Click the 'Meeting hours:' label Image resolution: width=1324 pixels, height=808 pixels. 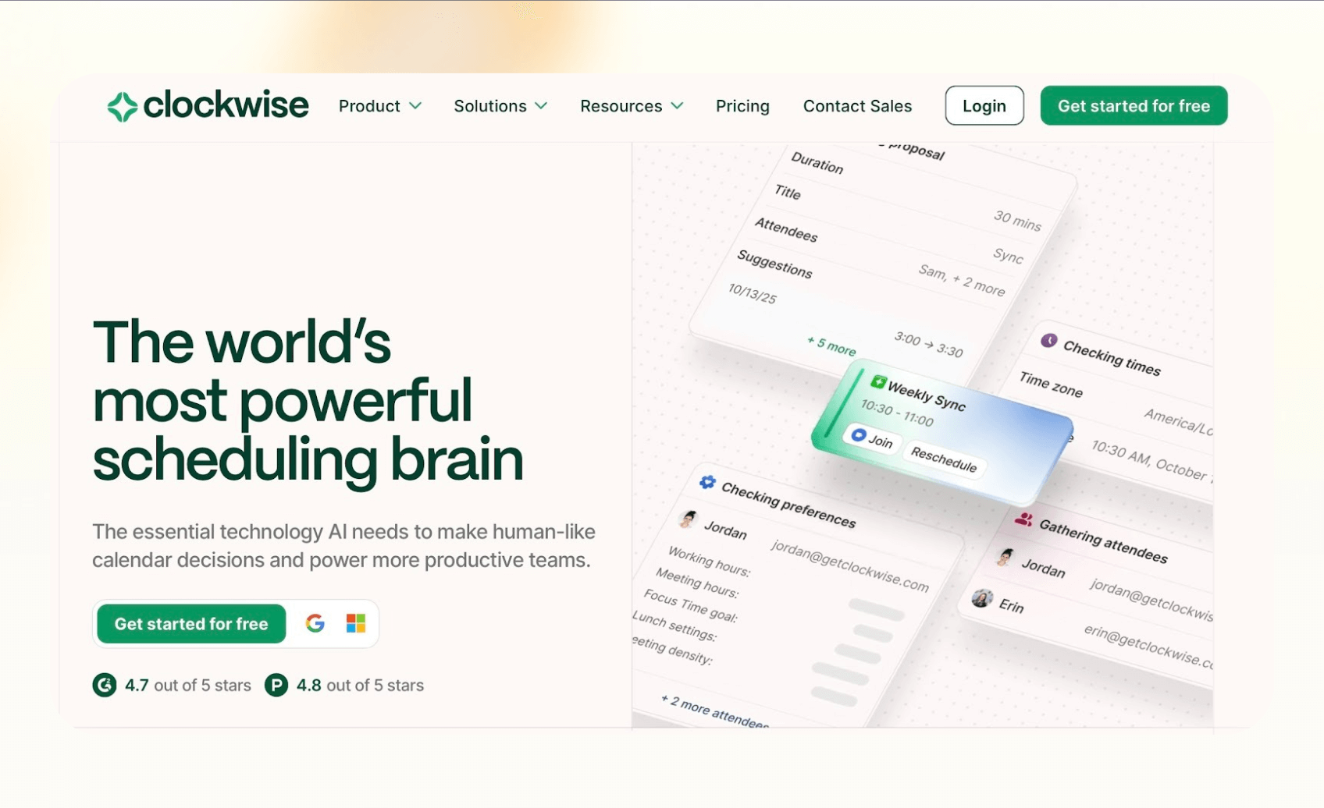(697, 583)
